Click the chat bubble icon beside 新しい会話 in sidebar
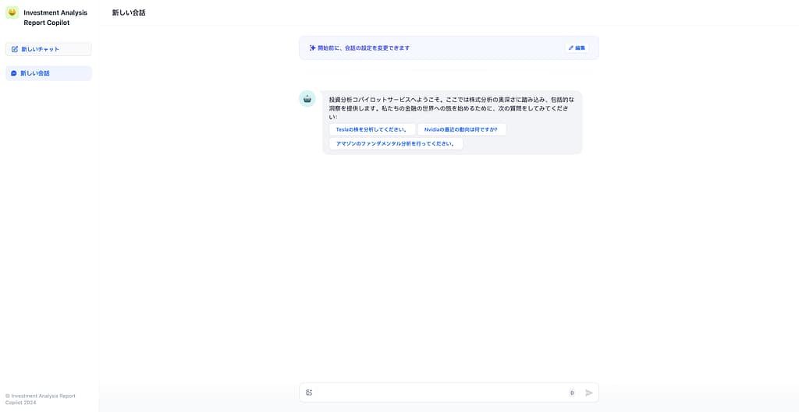The width and height of the screenshot is (799, 412). point(14,73)
